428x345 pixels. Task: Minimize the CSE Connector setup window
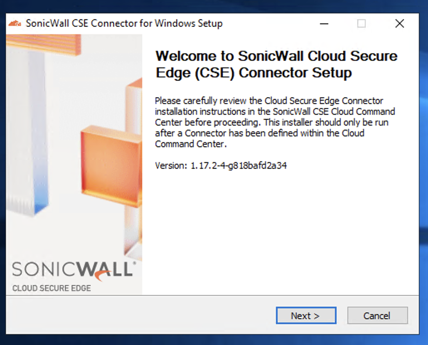(324, 24)
